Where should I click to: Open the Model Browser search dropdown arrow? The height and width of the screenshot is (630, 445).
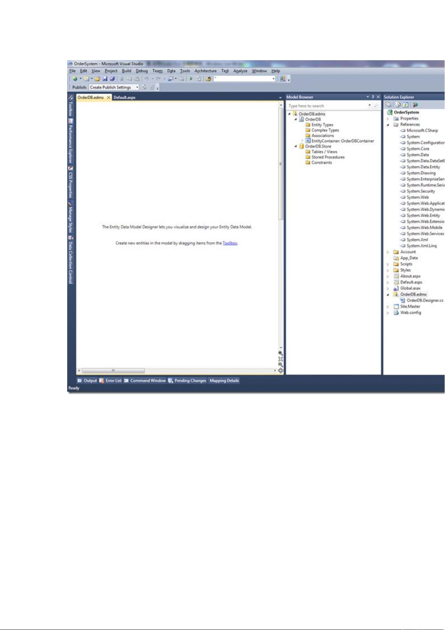[x=370, y=106]
